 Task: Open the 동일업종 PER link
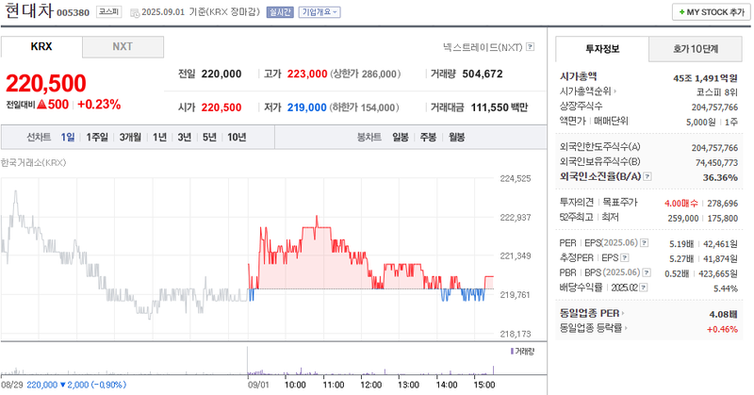(x=592, y=313)
